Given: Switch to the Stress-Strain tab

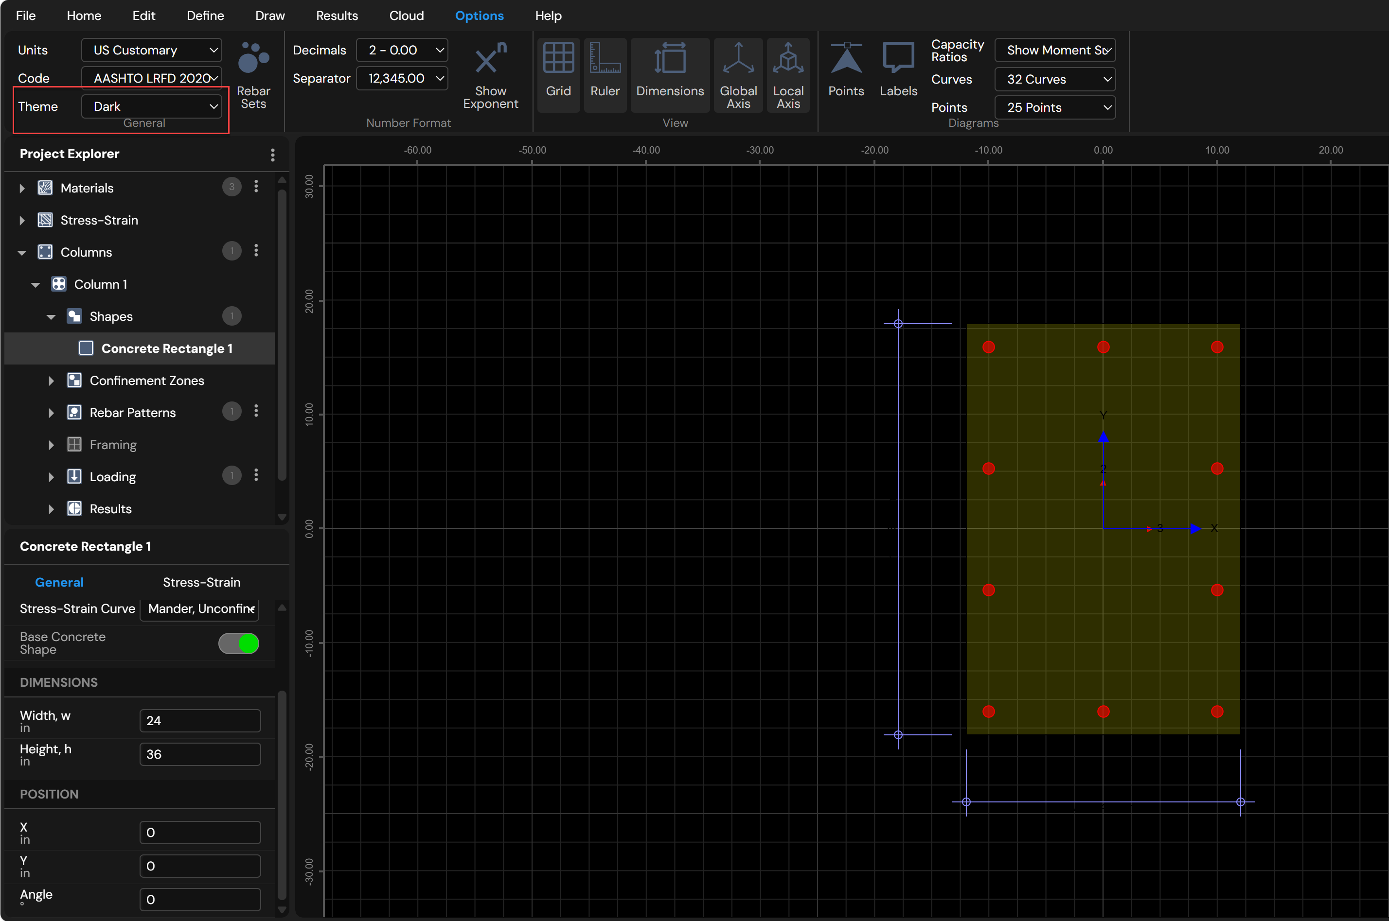Looking at the screenshot, I should click(202, 582).
